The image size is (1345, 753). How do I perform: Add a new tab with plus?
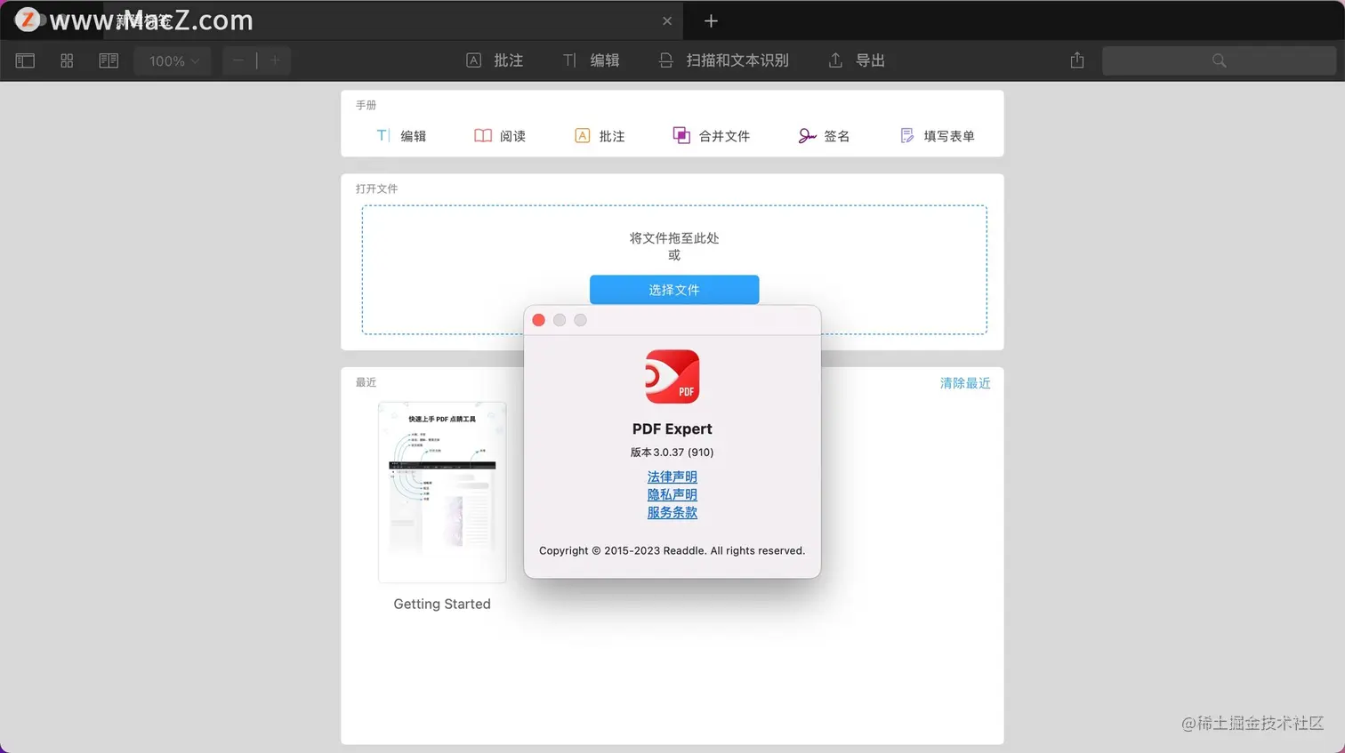[x=711, y=20]
